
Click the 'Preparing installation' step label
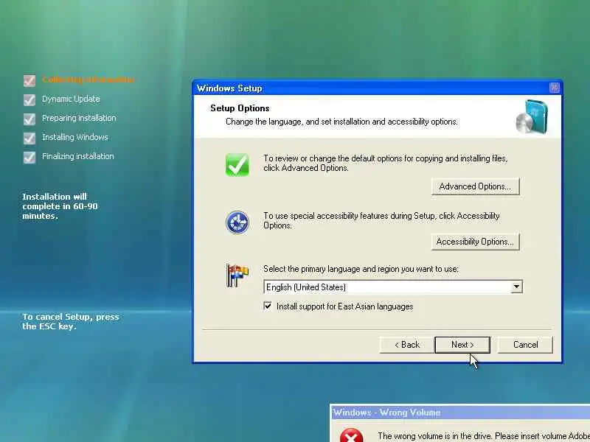[x=79, y=118]
